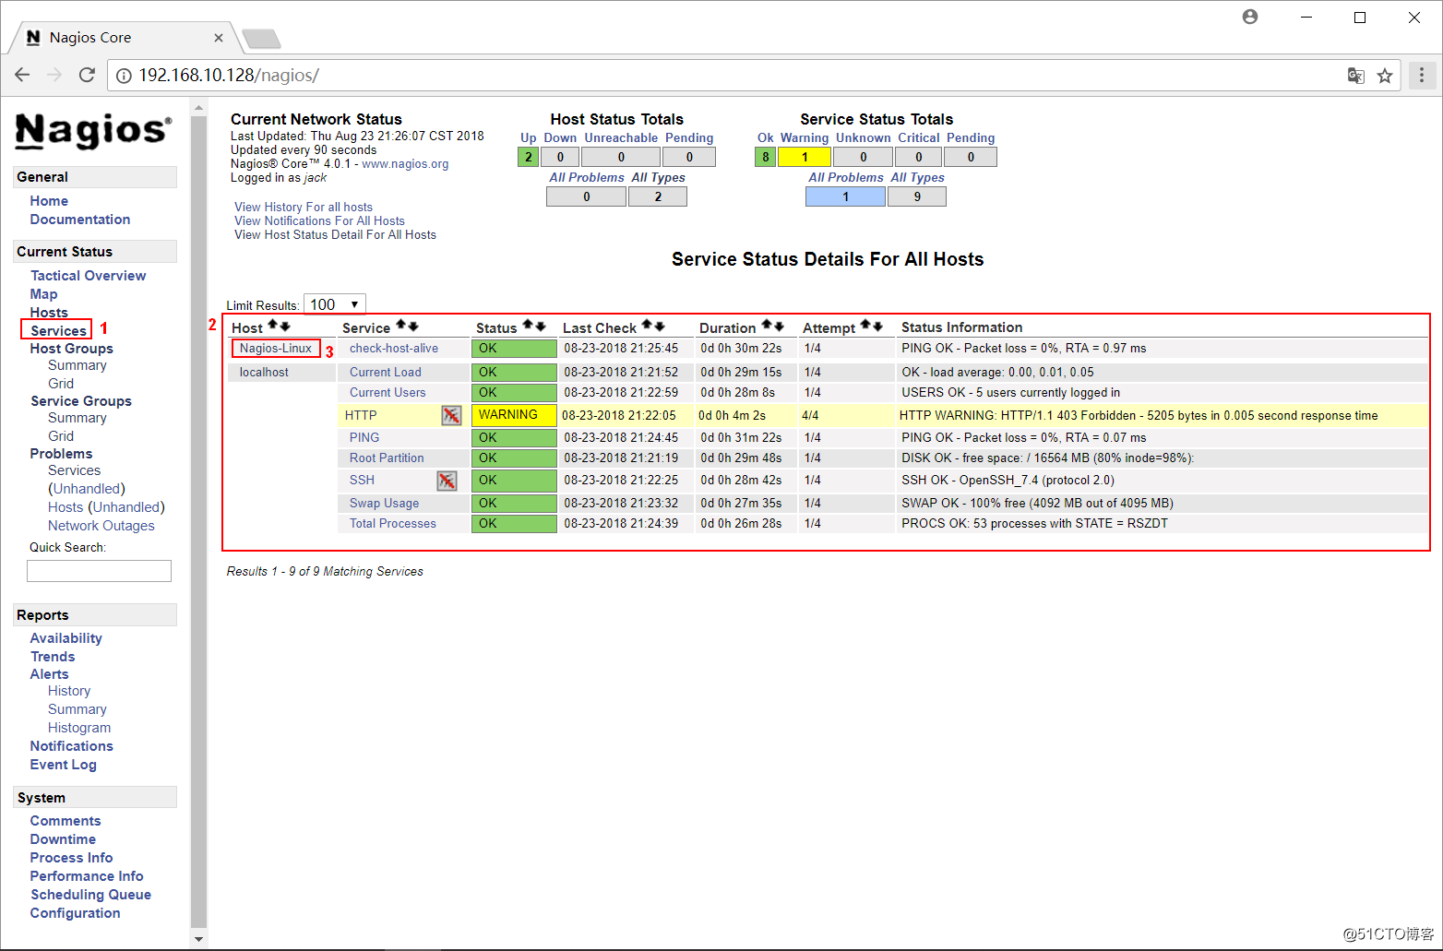Image resolution: width=1443 pixels, height=951 pixels.
Task: Sort Service column ascending arrow
Action: [401, 326]
